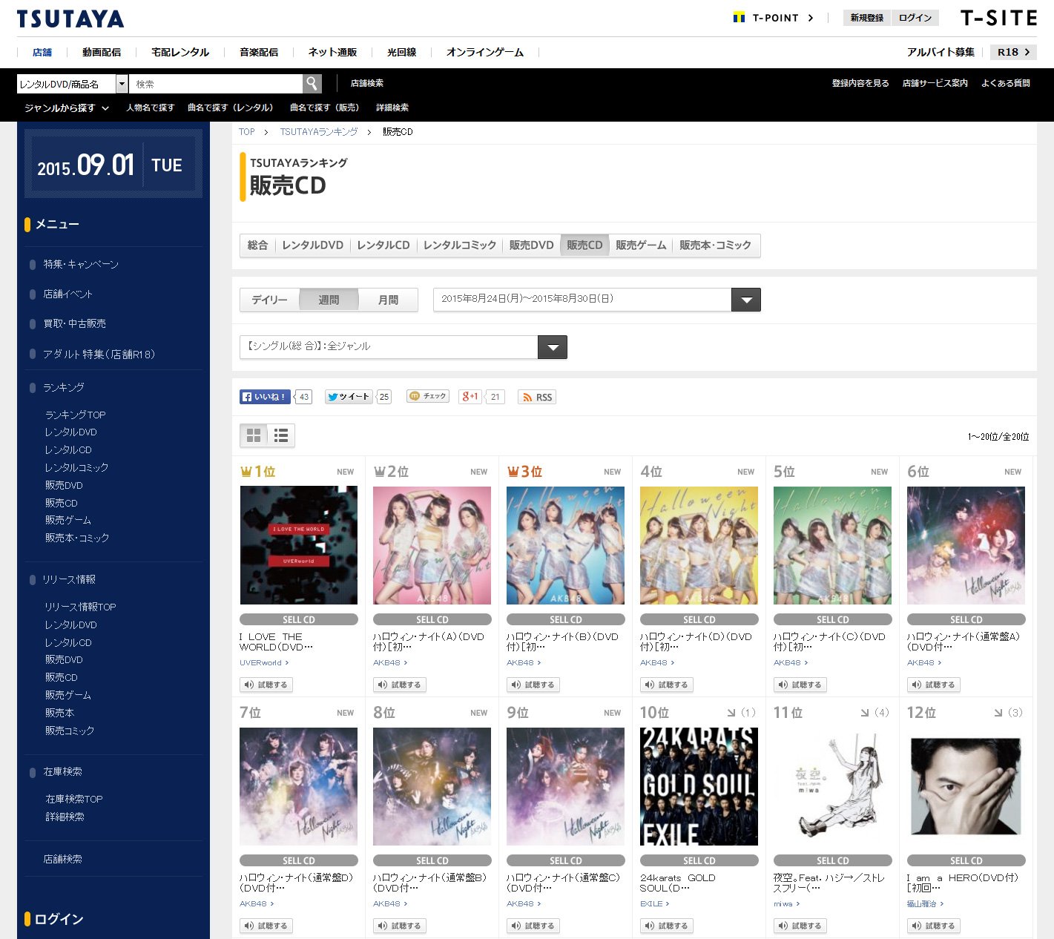Open I LOVE THE WORLD cover thumbnail

pyautogui.click(x=299, y=545)
